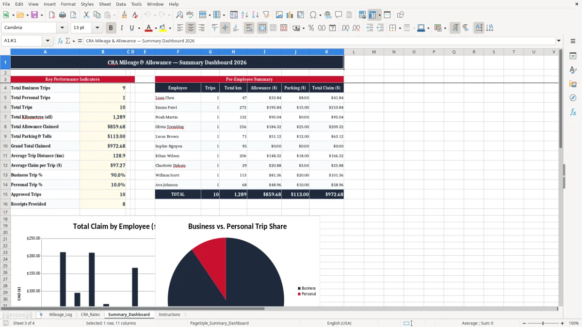Viewport: 582px width, 327px height.
Task: Open the Name Box dropdown arrow
Action: (48, 41)
